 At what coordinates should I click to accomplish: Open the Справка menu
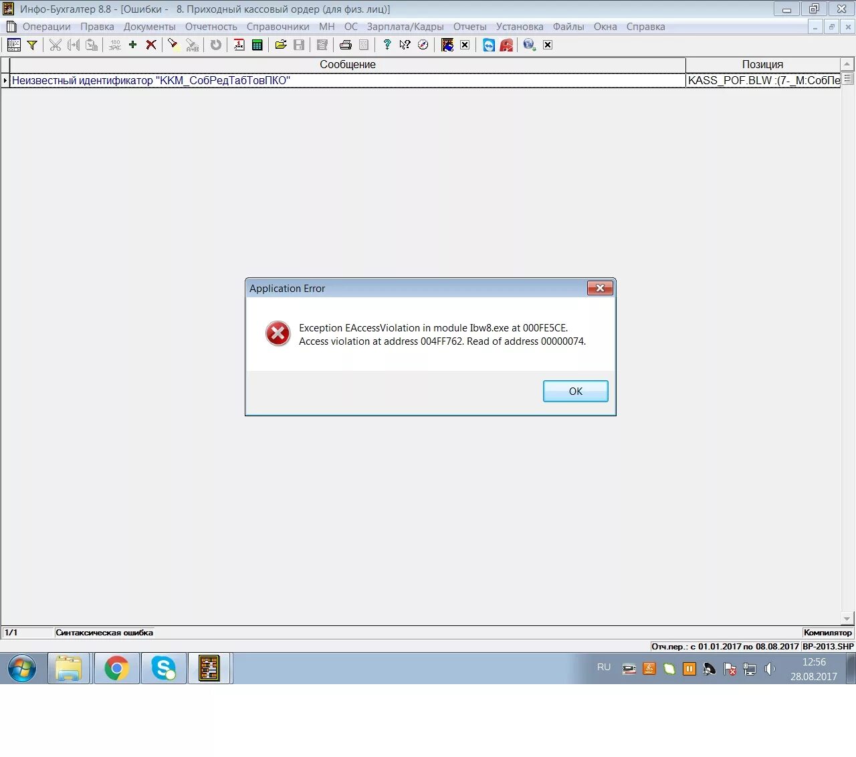[646, 27]
